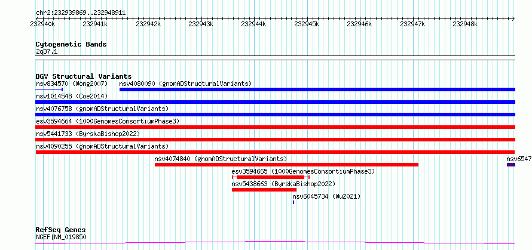Click the Cytogenetic Bands track title

click(71, 44)
